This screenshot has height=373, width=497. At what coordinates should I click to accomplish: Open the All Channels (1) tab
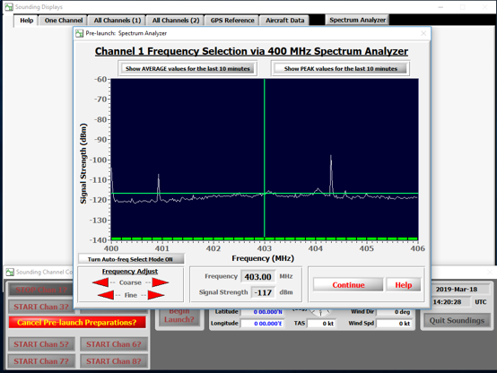pos(117,21)
